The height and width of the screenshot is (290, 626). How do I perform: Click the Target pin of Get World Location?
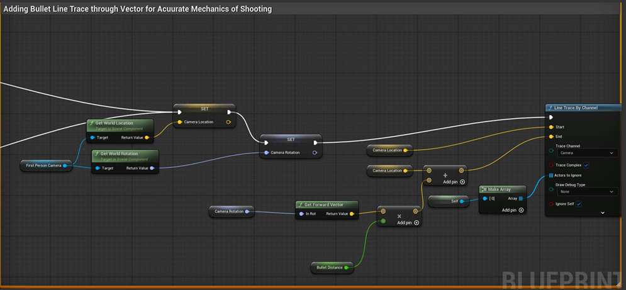pos(92,137)
